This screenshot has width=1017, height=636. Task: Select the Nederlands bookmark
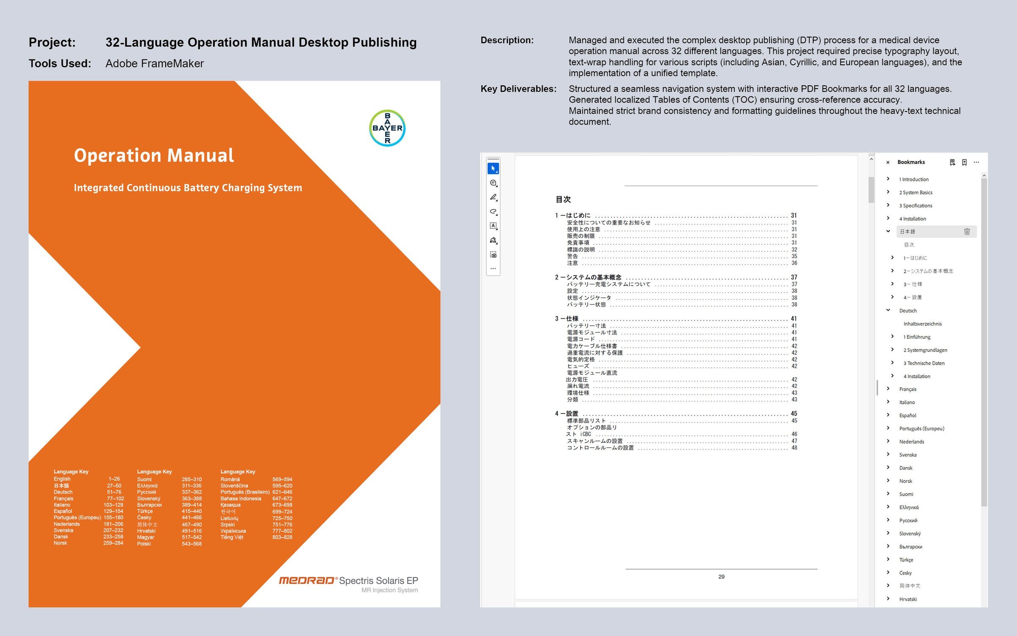[x=911, y=441]
